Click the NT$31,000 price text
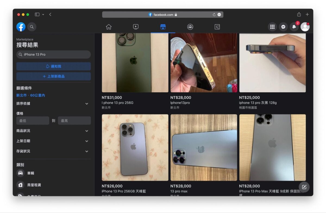 coord(112,98)
